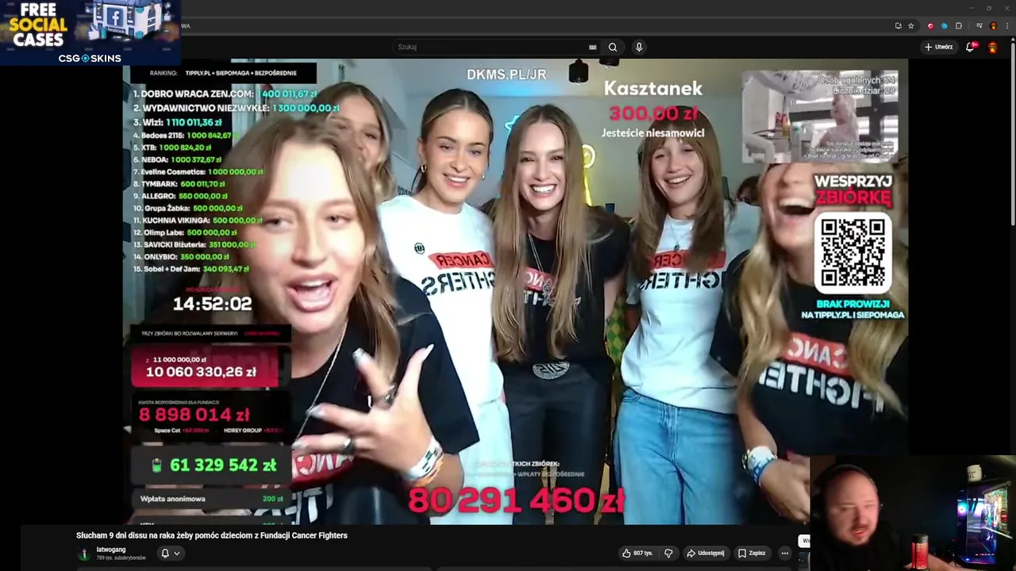Click the Udostępnij share button

[706, 553]
